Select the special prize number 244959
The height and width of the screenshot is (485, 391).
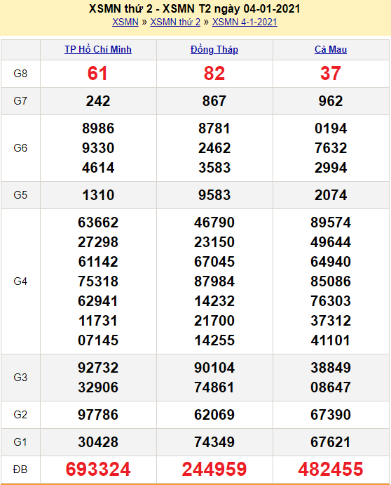point(214,469)
